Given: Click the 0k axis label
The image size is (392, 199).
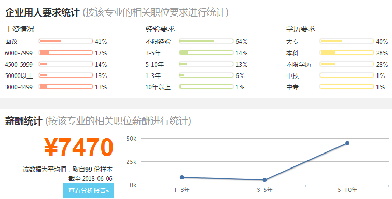Looking at the screenshot, I should [133, 185].
